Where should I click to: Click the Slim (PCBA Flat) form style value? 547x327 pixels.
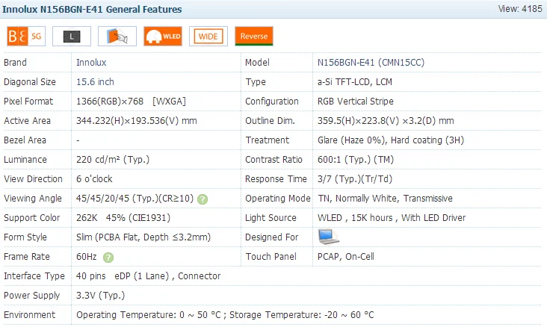coord(143,237)
